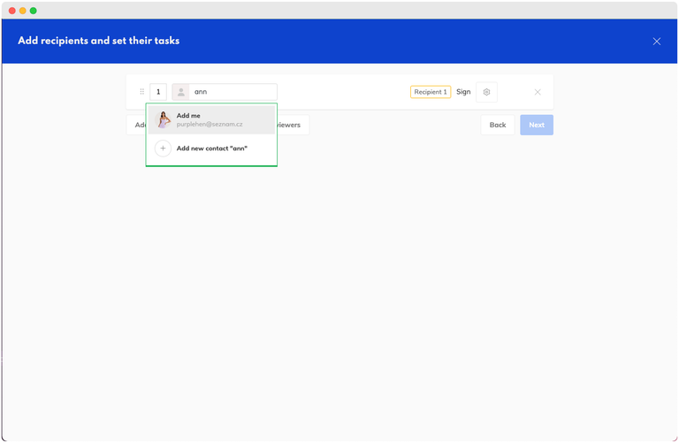This screenshot has width=679, height=443.
Task: Click the partially hidden Add button on left
Action: pyautogui.click(x=137, y=125)
